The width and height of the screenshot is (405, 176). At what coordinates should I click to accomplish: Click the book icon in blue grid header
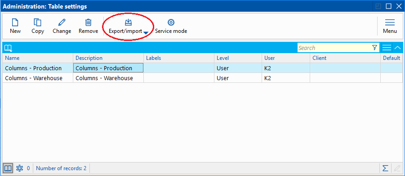point(8,48)
